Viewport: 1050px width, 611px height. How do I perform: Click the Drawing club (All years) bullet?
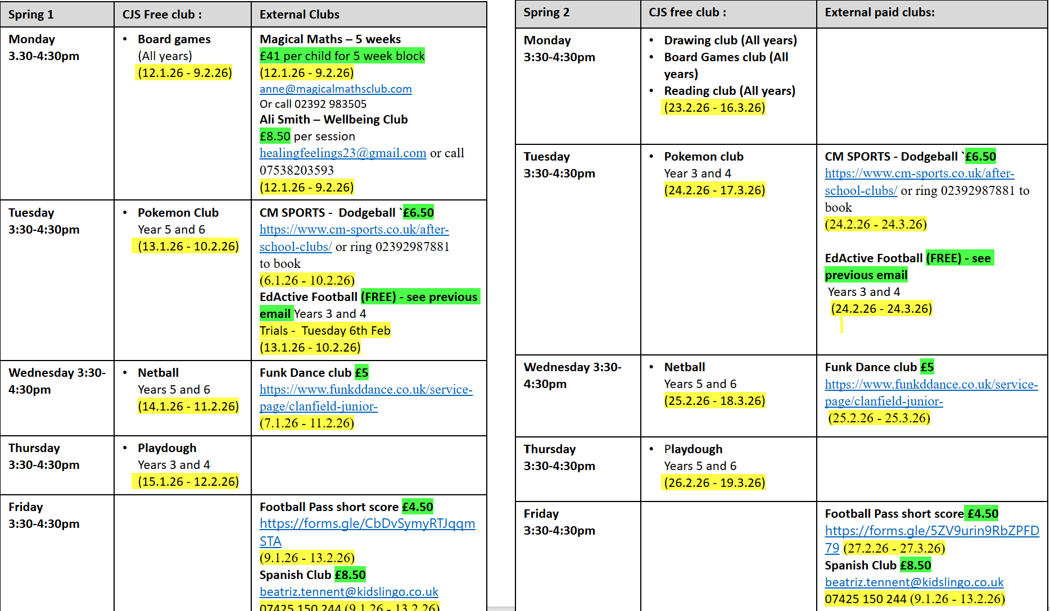pyautogui.click(x=730, y=40)
